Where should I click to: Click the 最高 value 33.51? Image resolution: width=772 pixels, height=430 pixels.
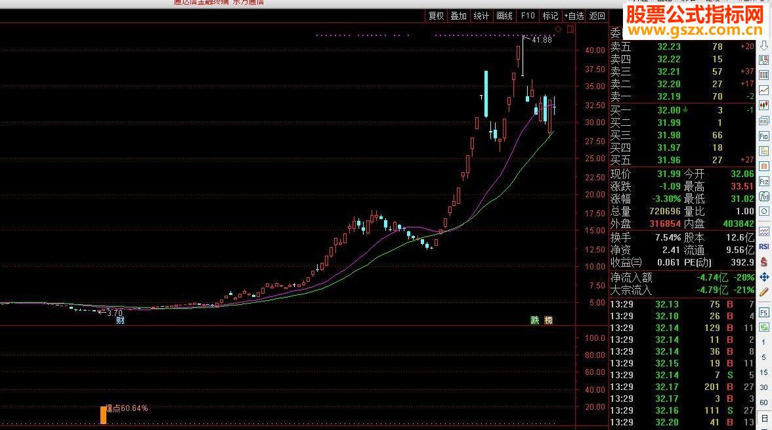742,186
